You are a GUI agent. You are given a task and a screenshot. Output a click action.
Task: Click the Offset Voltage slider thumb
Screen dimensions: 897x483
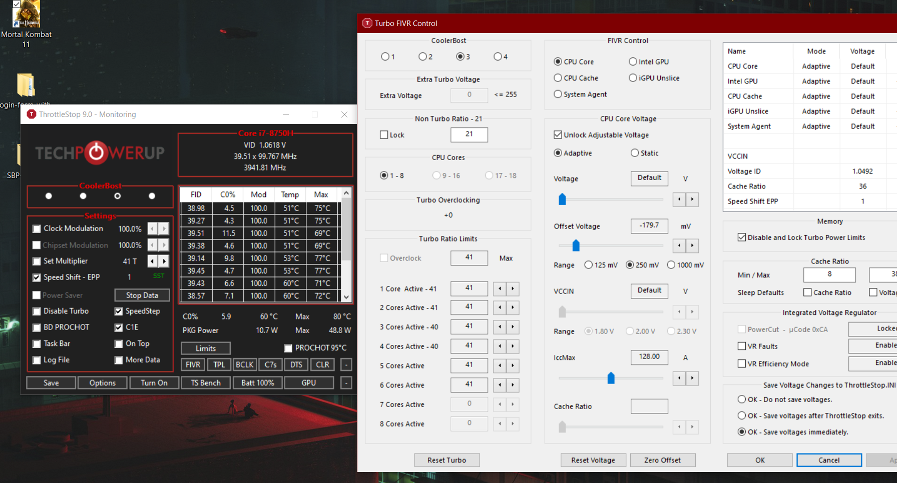[576, 245]
